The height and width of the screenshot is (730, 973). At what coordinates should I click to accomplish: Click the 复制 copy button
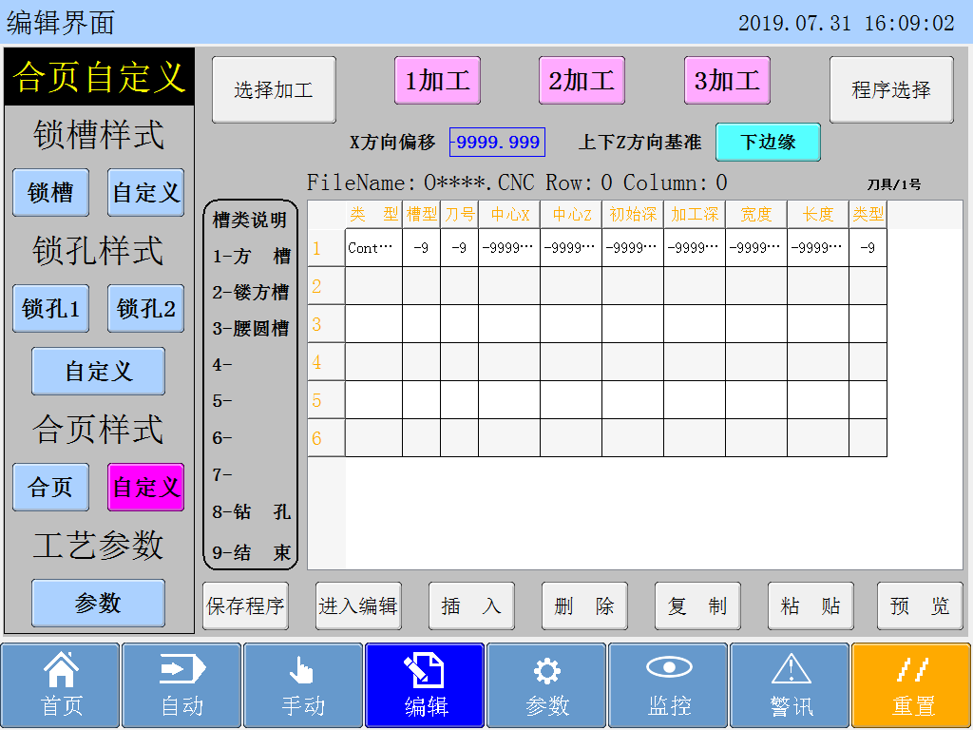(697, 605)
